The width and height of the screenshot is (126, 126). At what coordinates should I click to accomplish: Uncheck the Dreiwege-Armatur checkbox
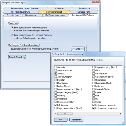click(x=56, y=102)
